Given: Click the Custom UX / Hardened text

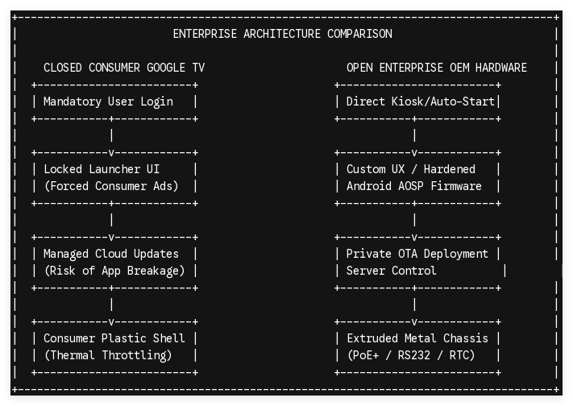Looking at the screenshot, I should point(411,169).
